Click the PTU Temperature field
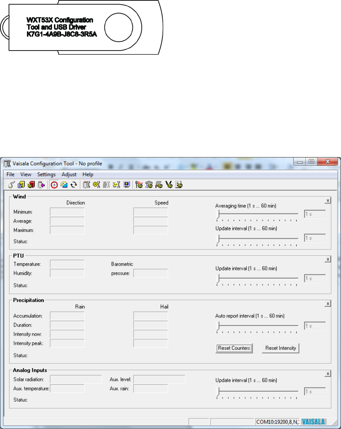Screen dimensions: 341x429 67,264
